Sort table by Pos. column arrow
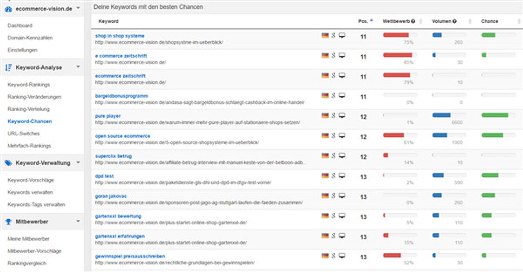Viewport: 523px width, 272px height. (371, 20)
